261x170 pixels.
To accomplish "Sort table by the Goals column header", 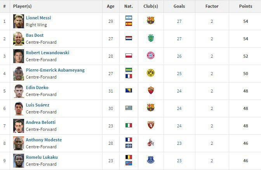I will pos(179,6).
